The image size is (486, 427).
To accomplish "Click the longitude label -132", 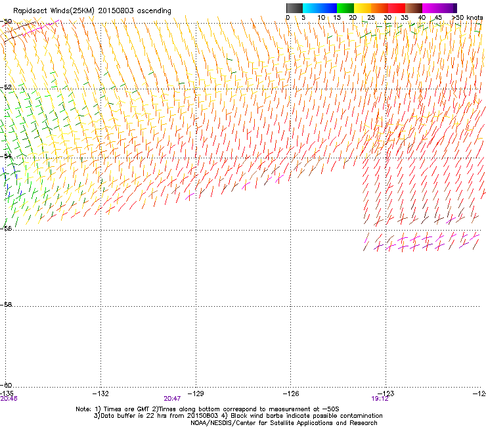I will pos(100,393).
